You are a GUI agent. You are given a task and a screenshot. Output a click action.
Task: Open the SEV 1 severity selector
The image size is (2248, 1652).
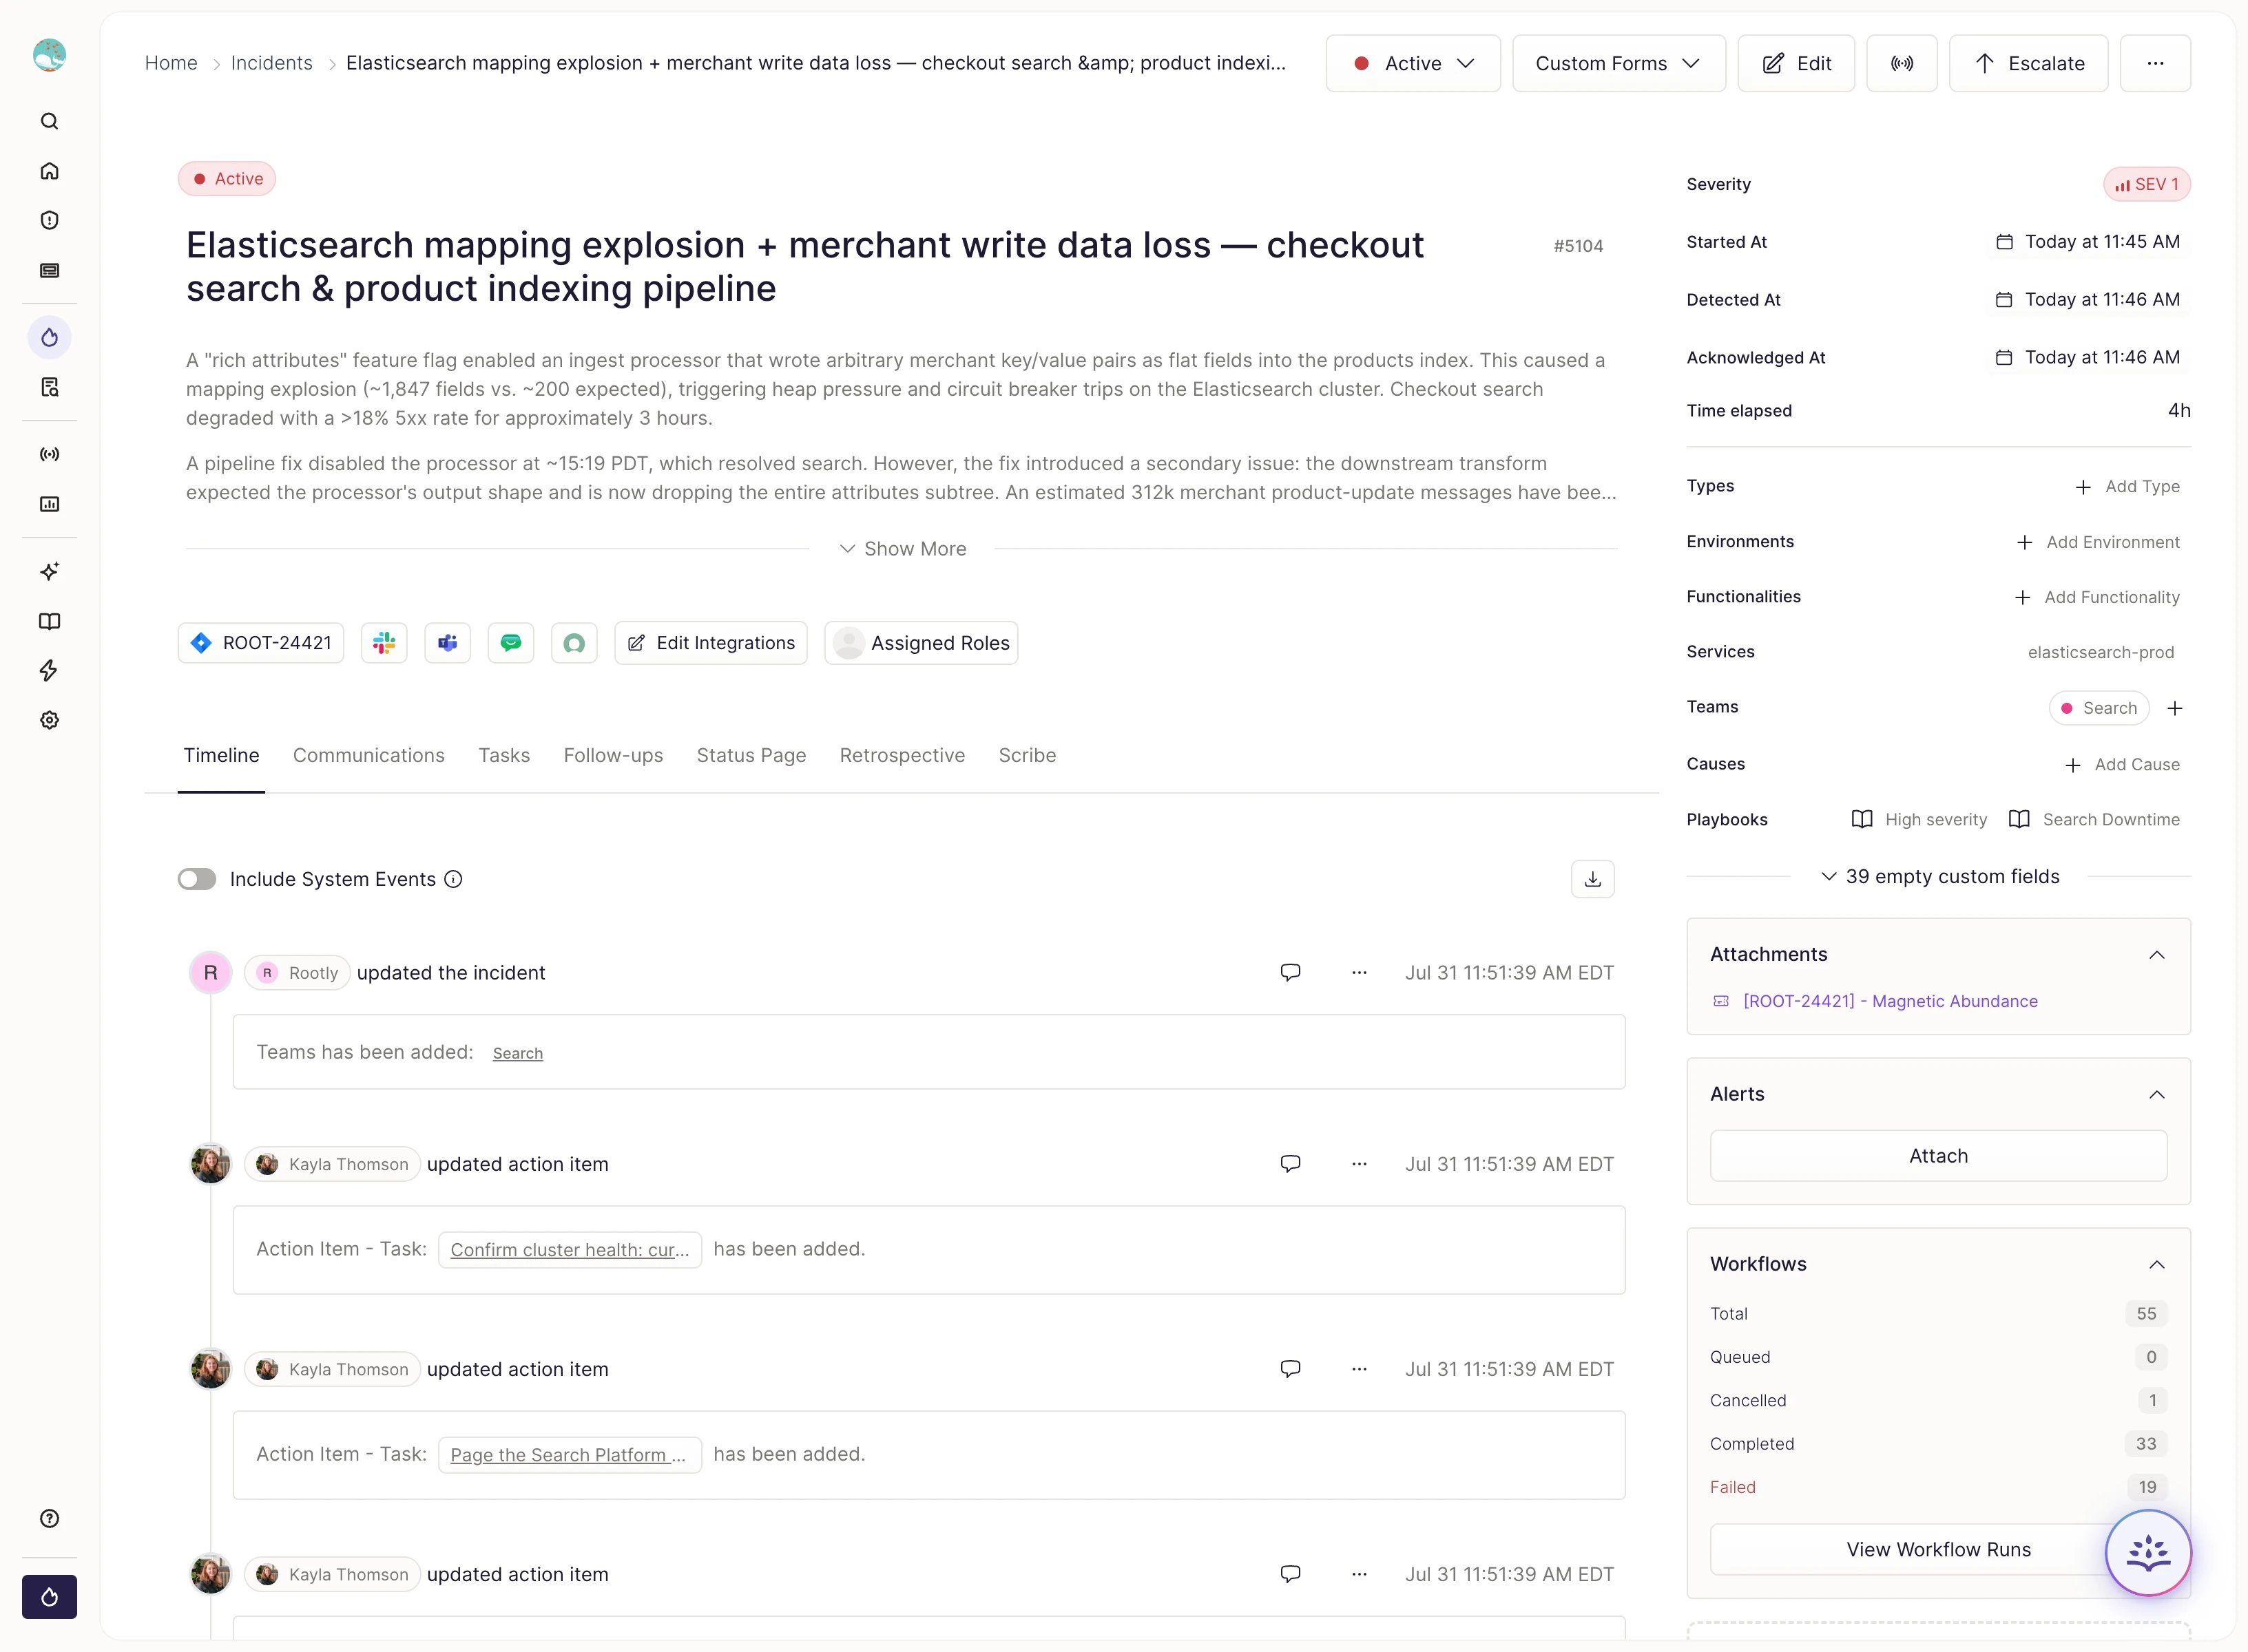2147,184
